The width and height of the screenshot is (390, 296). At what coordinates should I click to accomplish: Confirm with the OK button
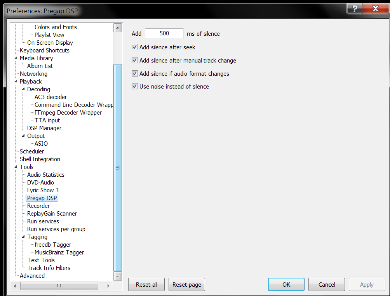[286, 285]
